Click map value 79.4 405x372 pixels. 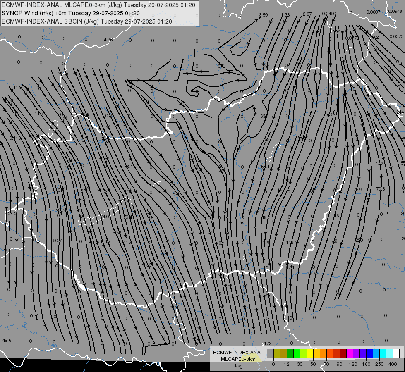point(128,217)
